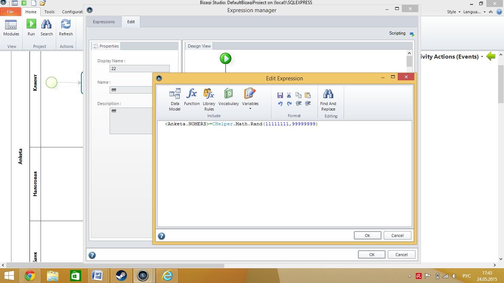Click the green start node in Design View
Viewport: 504px width, 283px height.
(x=225, y=58)
